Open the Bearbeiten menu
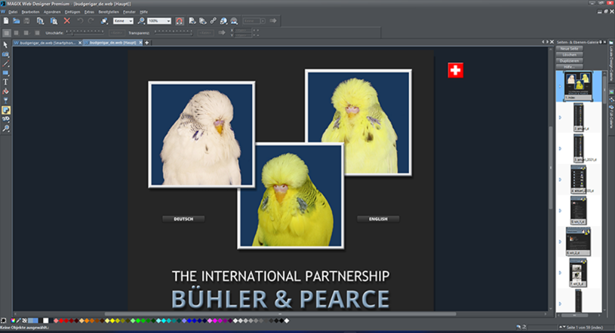Screen dimensions: 615x333 [x=31, y=12]
